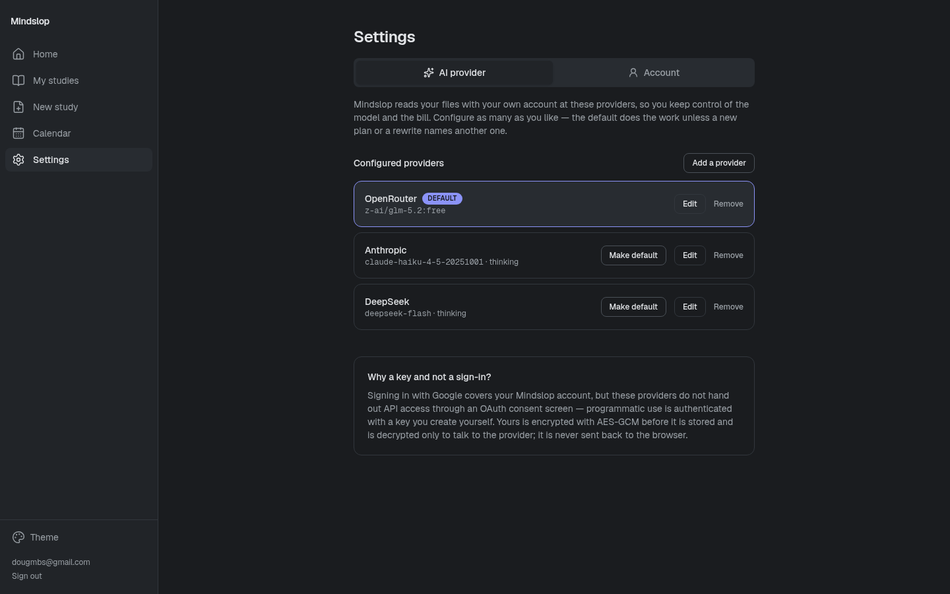Click the New study file-plus icon
Image resolution: width=950 pixels, height=594 pixels.
tap(18, 107)
